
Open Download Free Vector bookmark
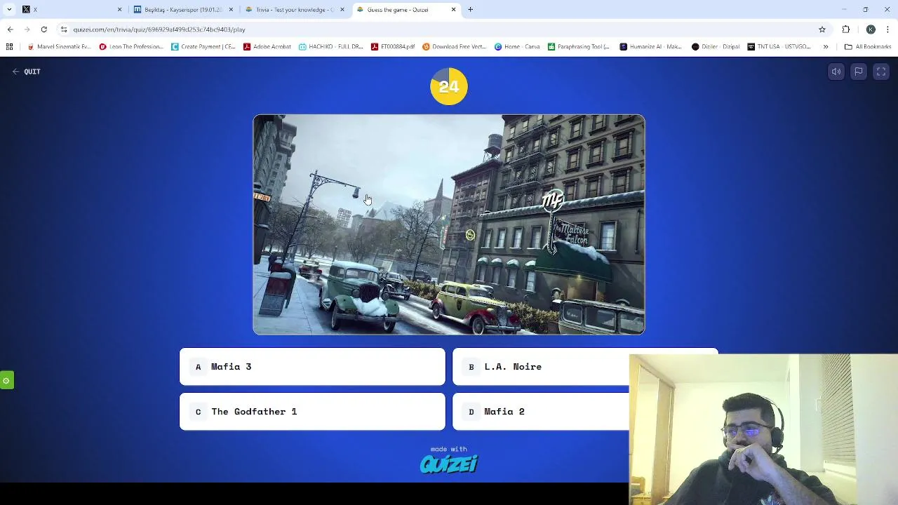coord(454,47)
